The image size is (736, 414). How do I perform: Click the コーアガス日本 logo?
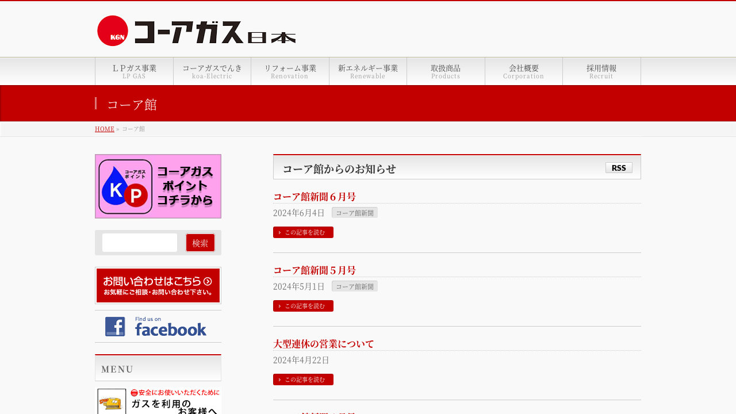(x=197, y=31)
